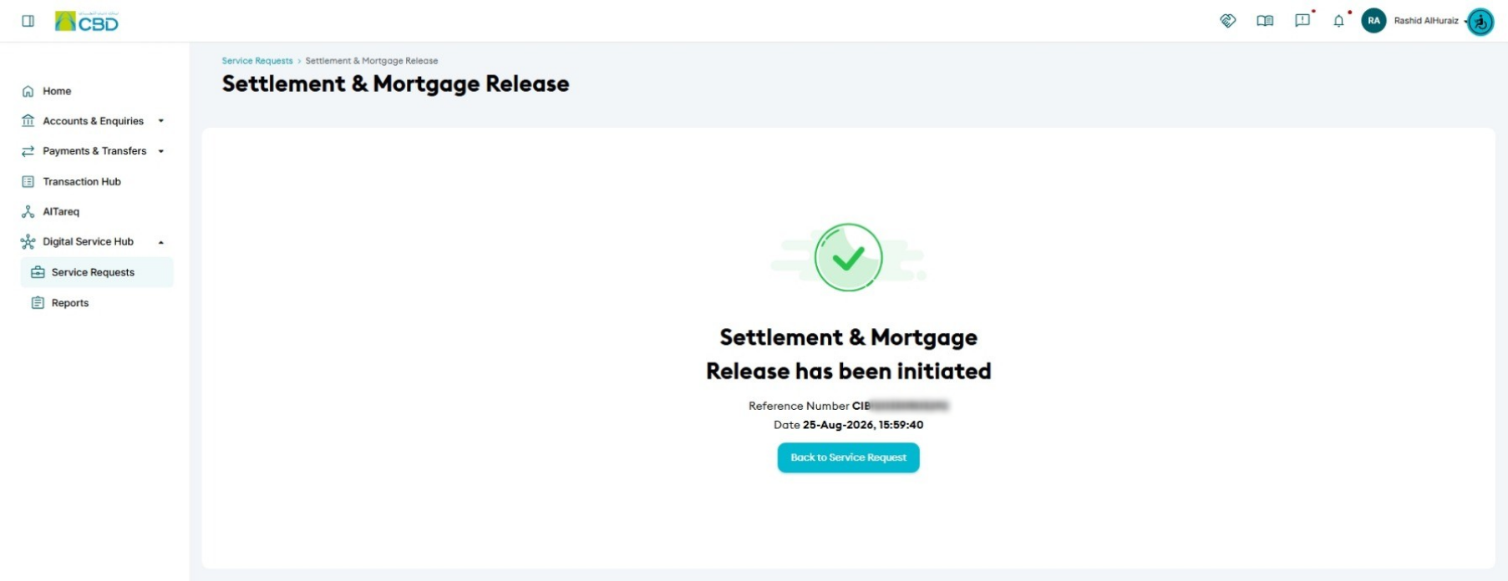Open the handshake icon in header
Screen dimensions: 1508x581
point(1227,21)
